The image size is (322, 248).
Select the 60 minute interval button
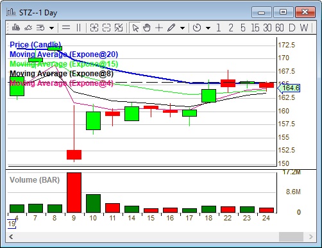point(280,28)
